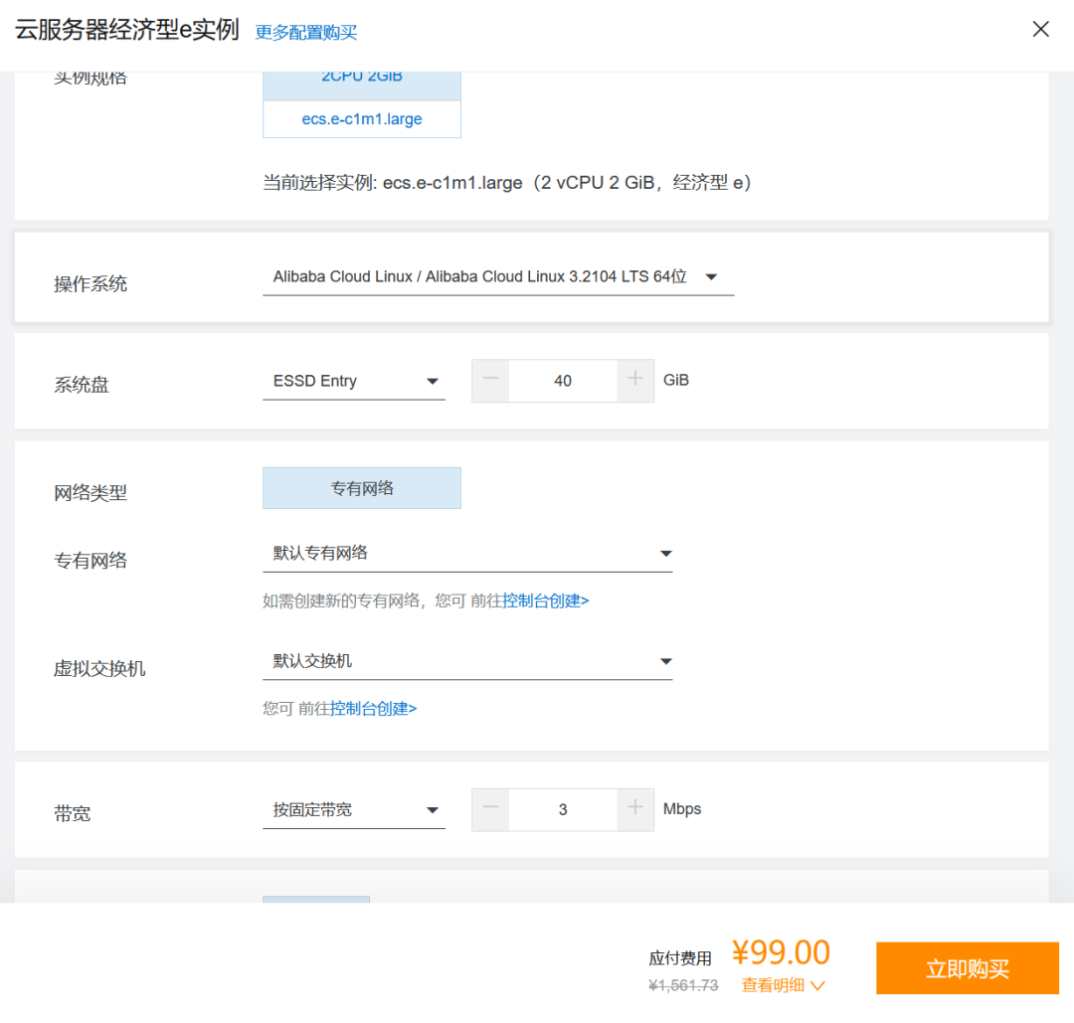Click the system disk size field showing 40
This screenshot has width=1074, height=1023.
(562, 381)
